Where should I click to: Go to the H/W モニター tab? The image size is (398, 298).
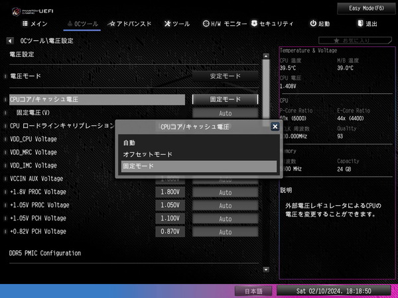coord(224,24)
